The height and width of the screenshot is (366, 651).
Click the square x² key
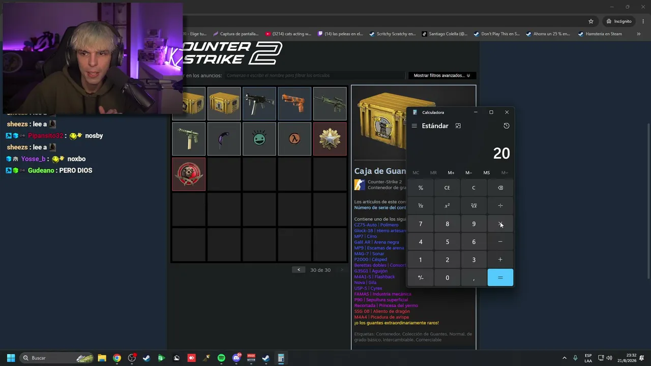[x=447, y=206]
